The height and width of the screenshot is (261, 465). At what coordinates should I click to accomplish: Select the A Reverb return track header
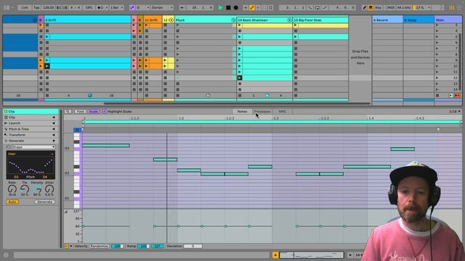(387, 20)
